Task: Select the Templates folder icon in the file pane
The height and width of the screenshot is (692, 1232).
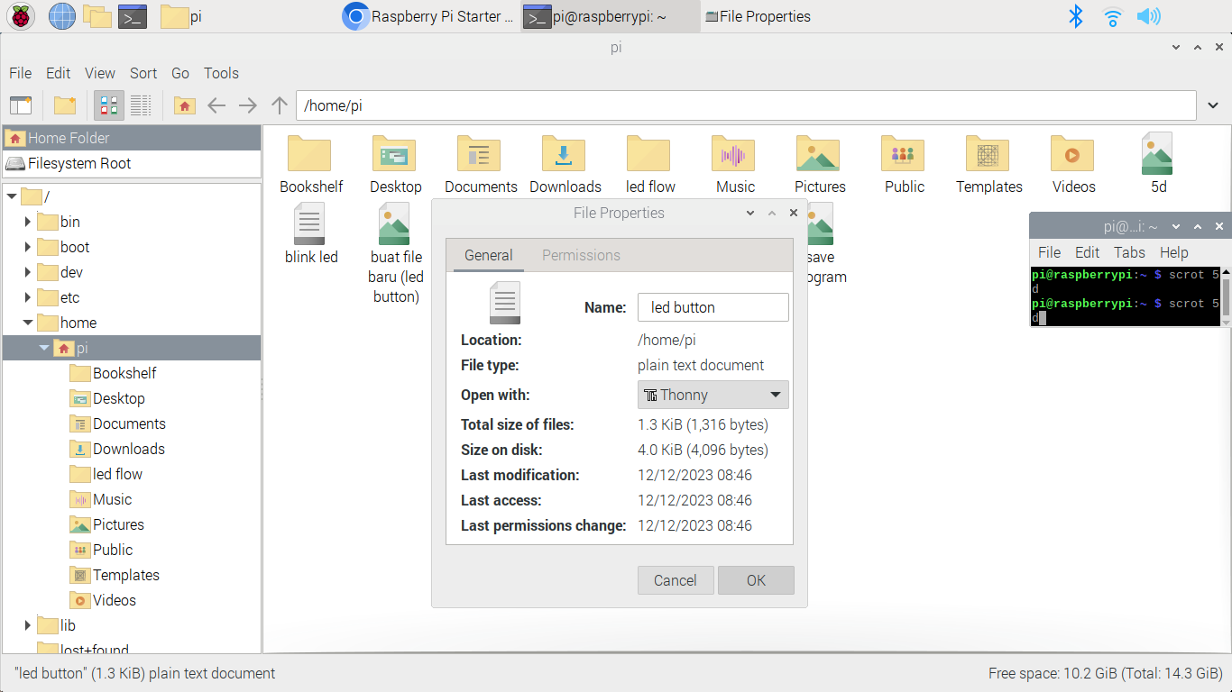Action: point(988,154)
